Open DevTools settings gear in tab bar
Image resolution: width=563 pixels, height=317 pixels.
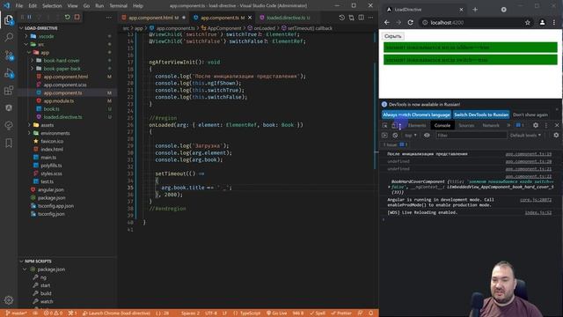tap(536, 125)
